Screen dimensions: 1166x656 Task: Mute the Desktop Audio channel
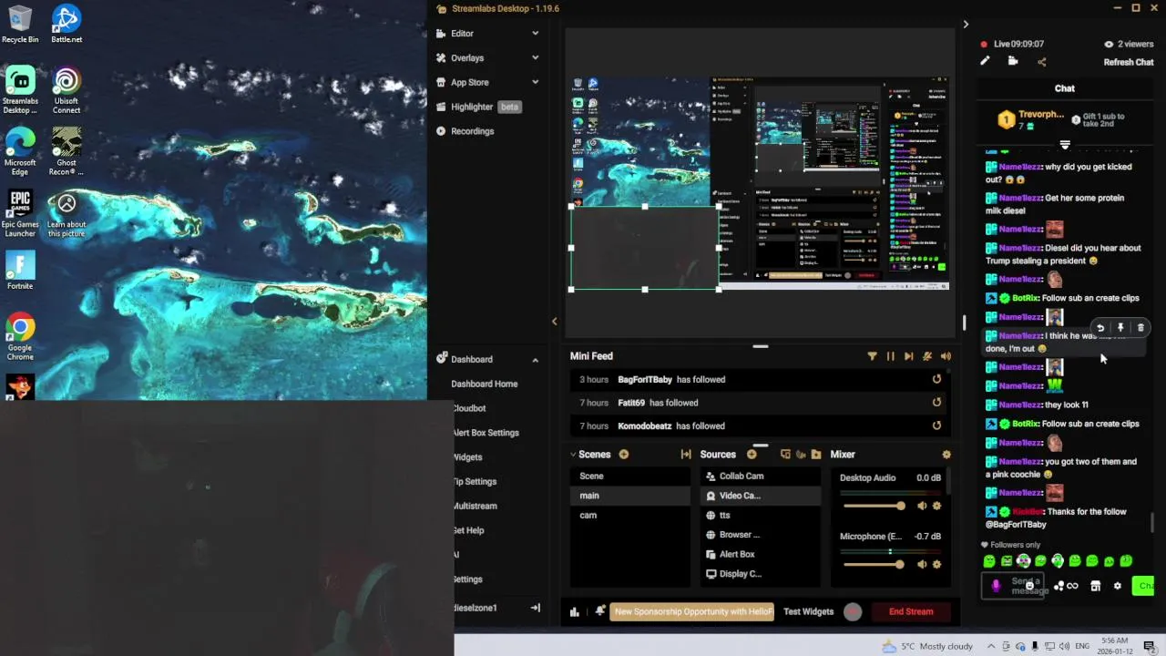(x=922, y=506)
